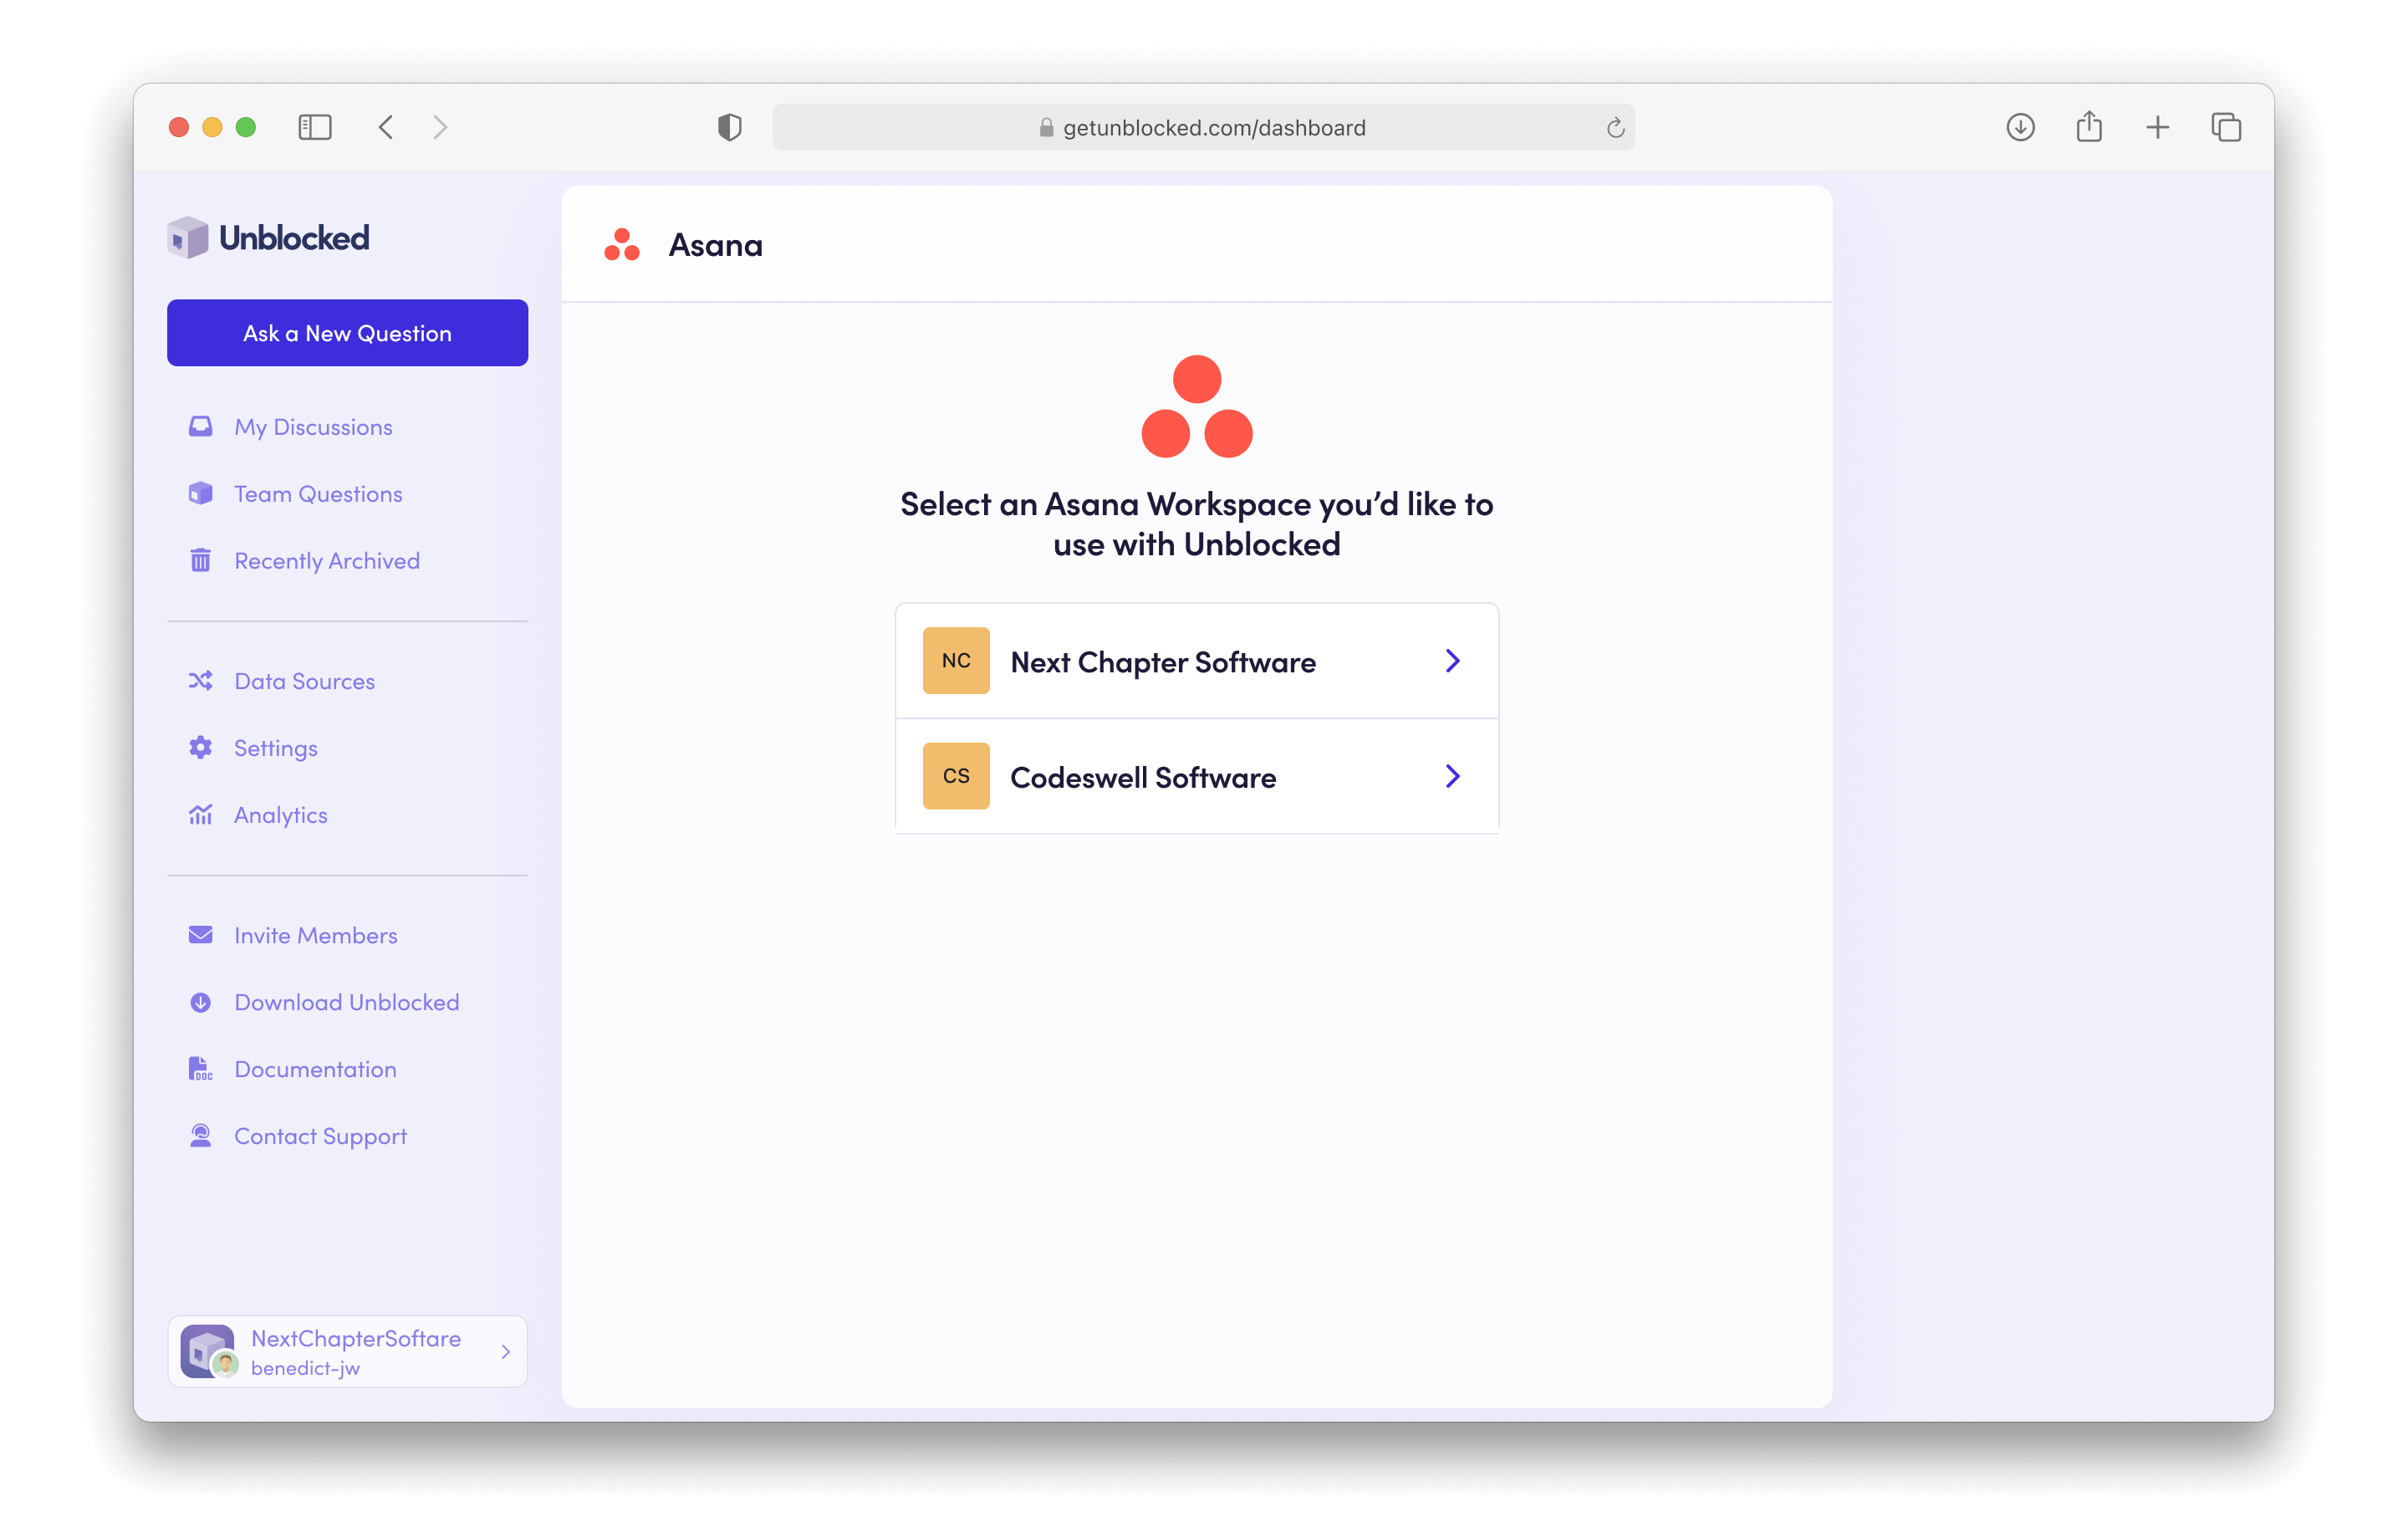Click the large Asana logo
The width and height of the screenshot is (2408, 1522).
click(1197, 406)
